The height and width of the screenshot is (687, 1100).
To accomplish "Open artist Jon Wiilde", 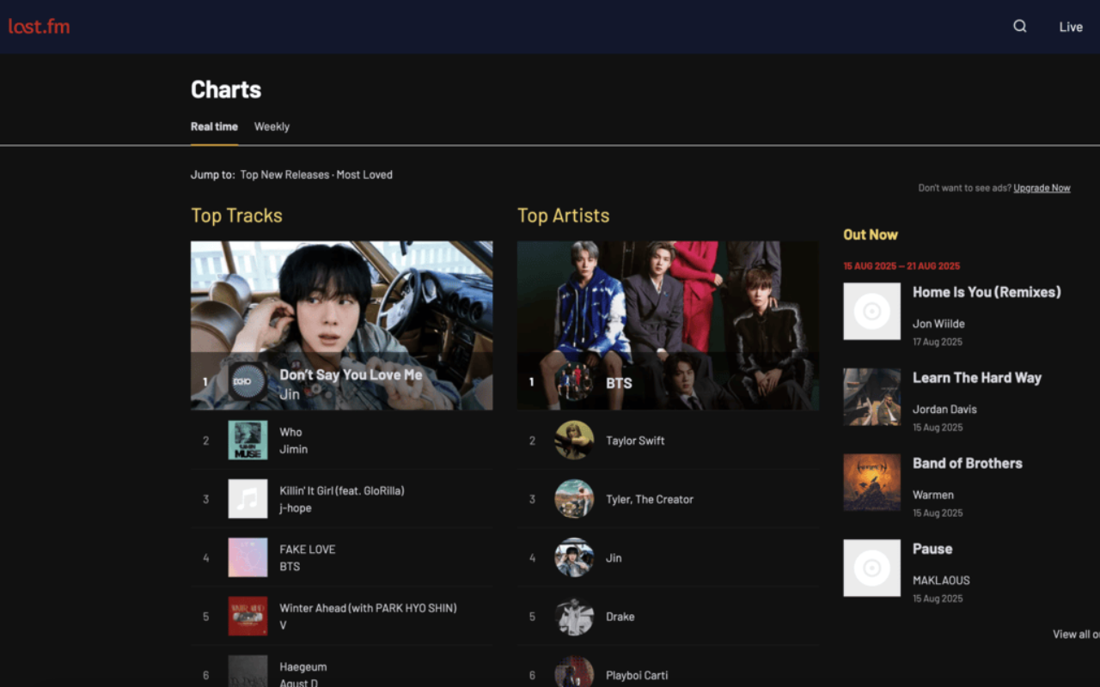I will 938,324.
